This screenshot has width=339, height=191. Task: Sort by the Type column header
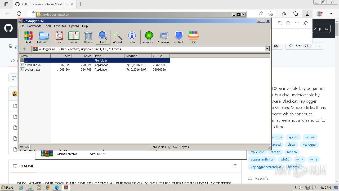(109, 56)
